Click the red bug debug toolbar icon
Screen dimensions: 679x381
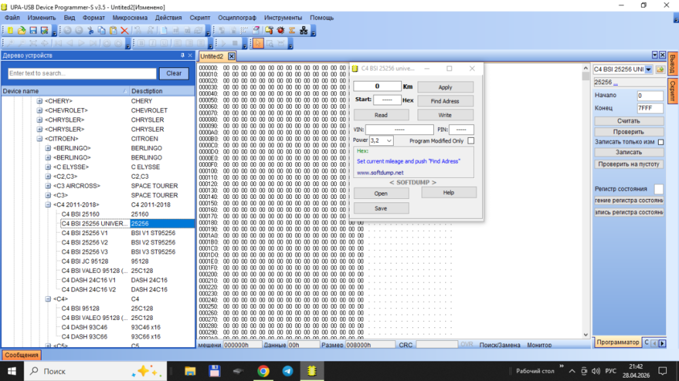point(280,31)
